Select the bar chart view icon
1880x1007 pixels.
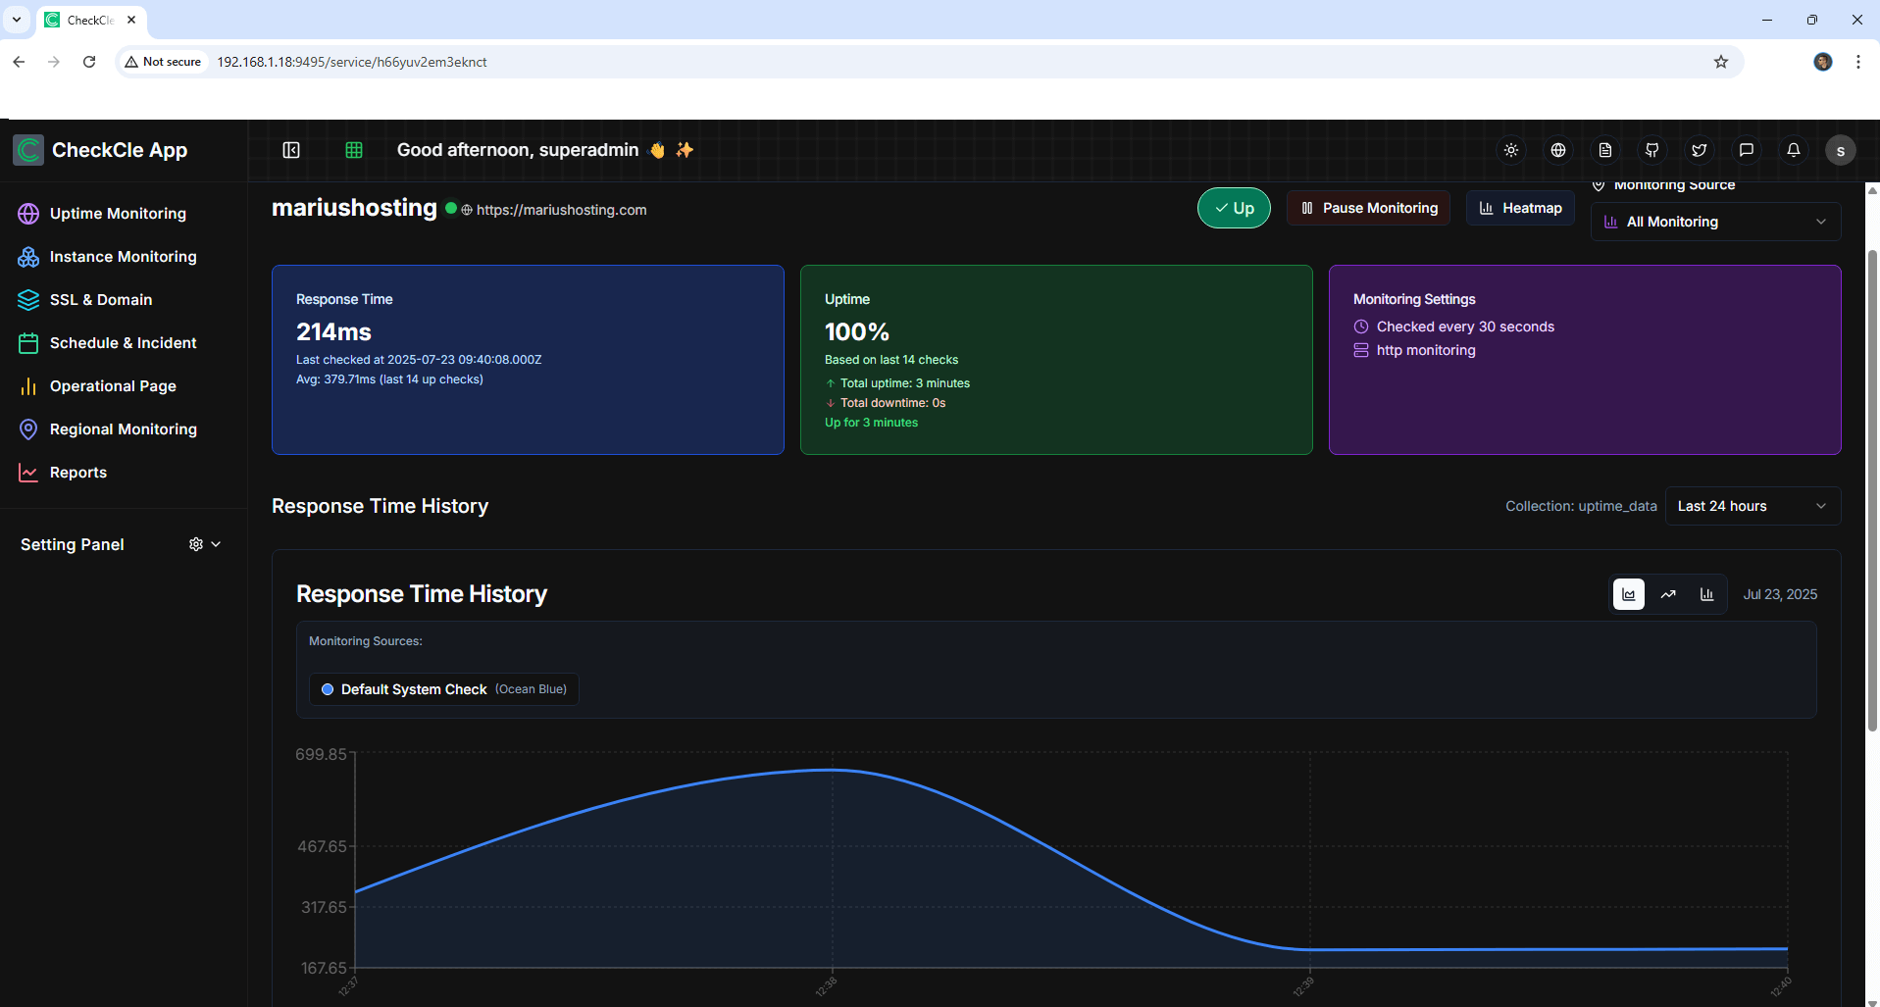[1707, 594]
